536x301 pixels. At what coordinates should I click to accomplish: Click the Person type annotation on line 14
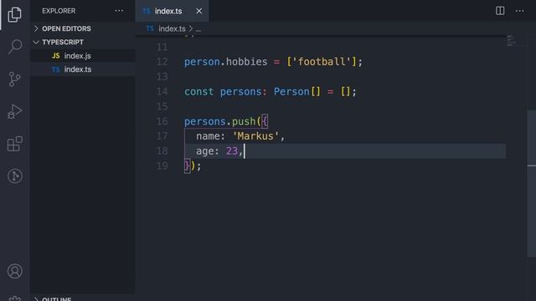click(x=291, y=91)
